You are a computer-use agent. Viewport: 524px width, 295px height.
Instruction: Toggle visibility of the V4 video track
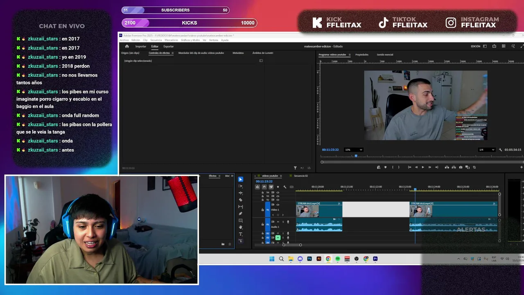click(278, 193)
